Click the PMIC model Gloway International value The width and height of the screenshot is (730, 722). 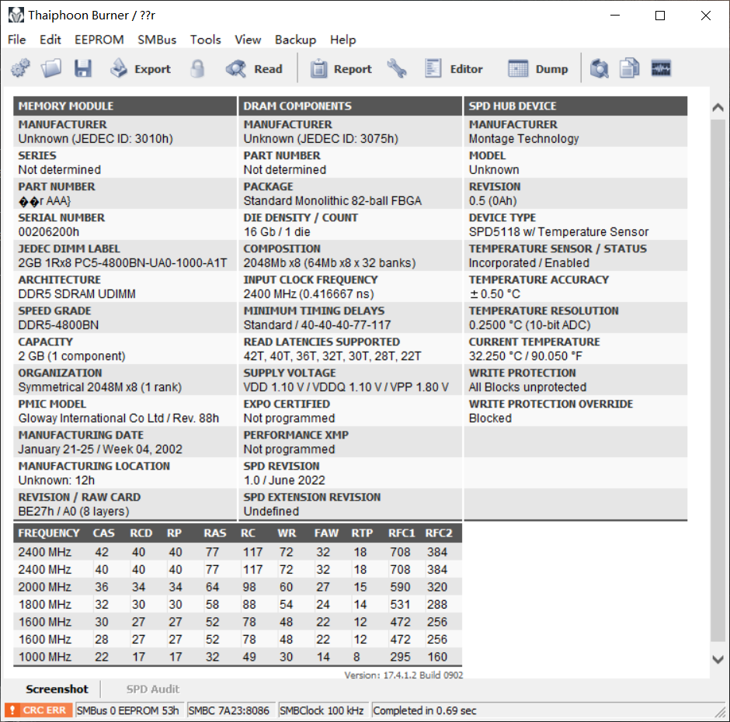(118, 418)
